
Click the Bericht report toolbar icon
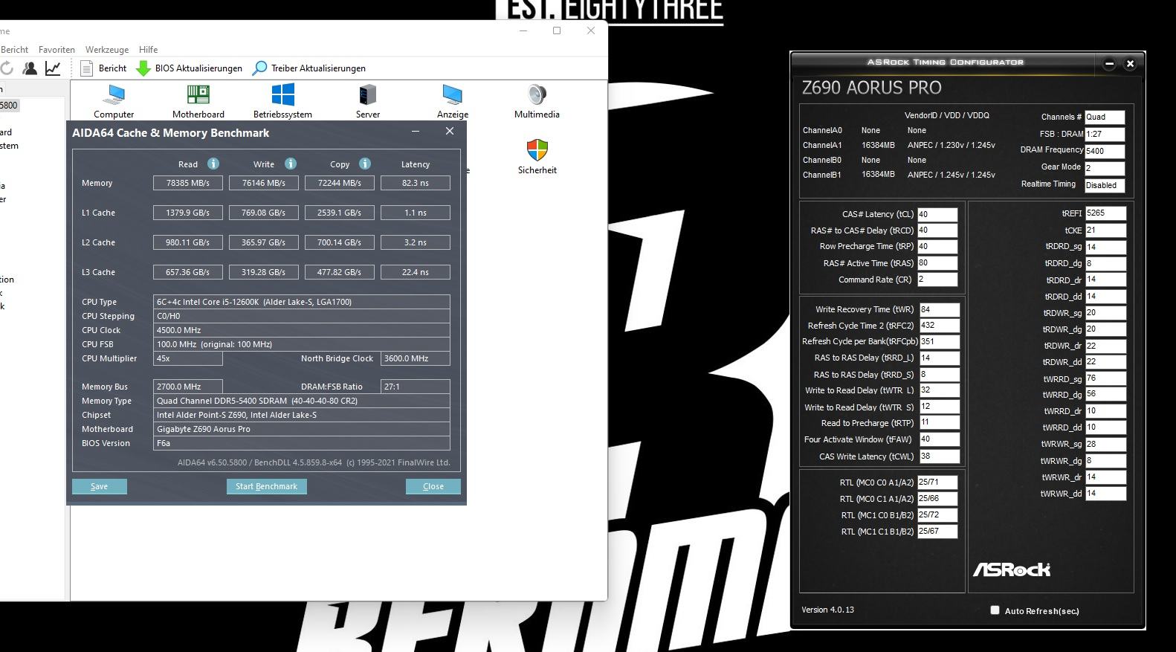pos(87,68)
